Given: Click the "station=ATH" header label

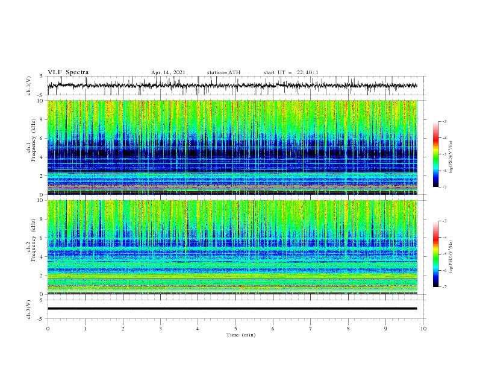Looking at the screenshot, I should pyautogui.click(x=223, y=72).
